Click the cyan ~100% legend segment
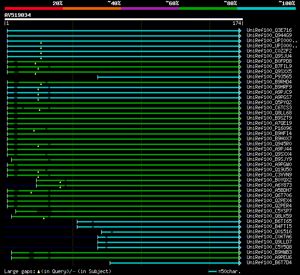 [x=266, y=8]
